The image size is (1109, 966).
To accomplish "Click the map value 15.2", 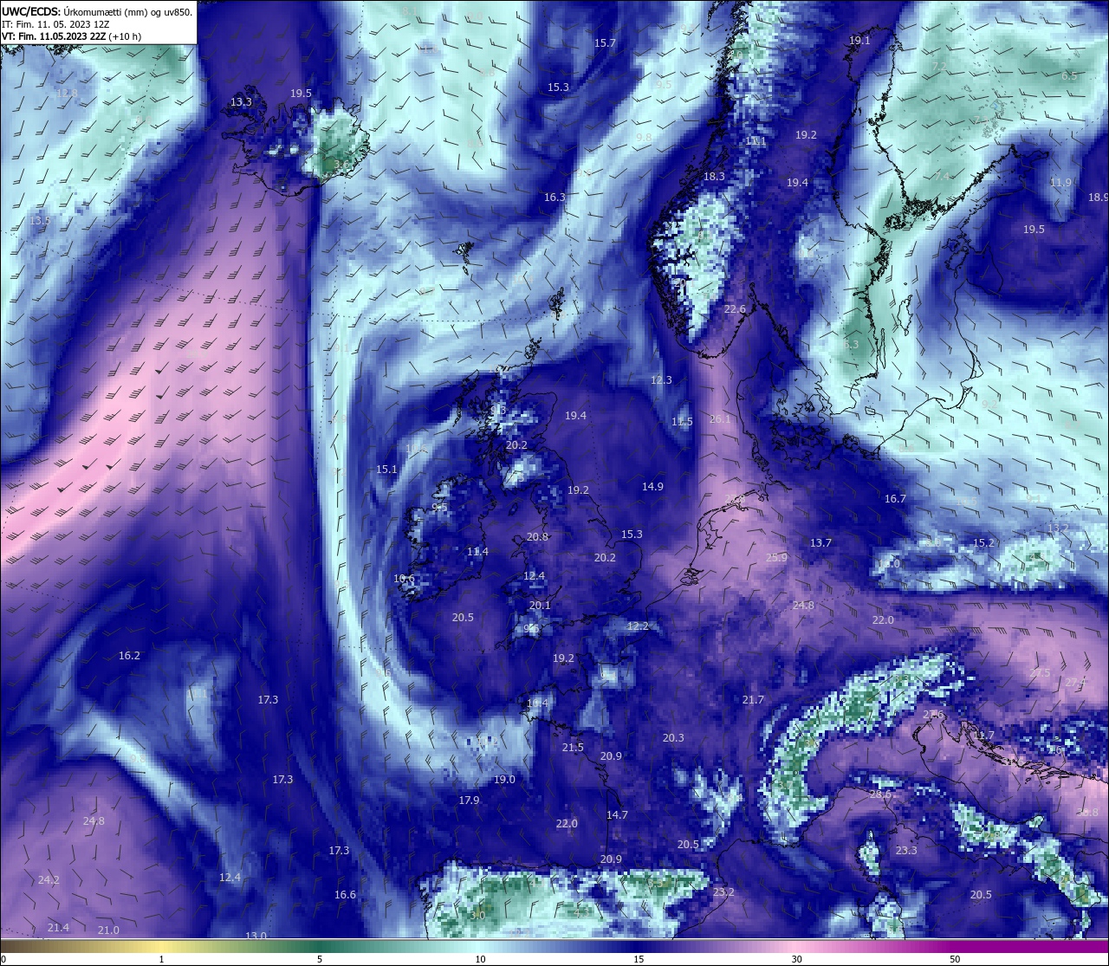I will tap(983, 542).
